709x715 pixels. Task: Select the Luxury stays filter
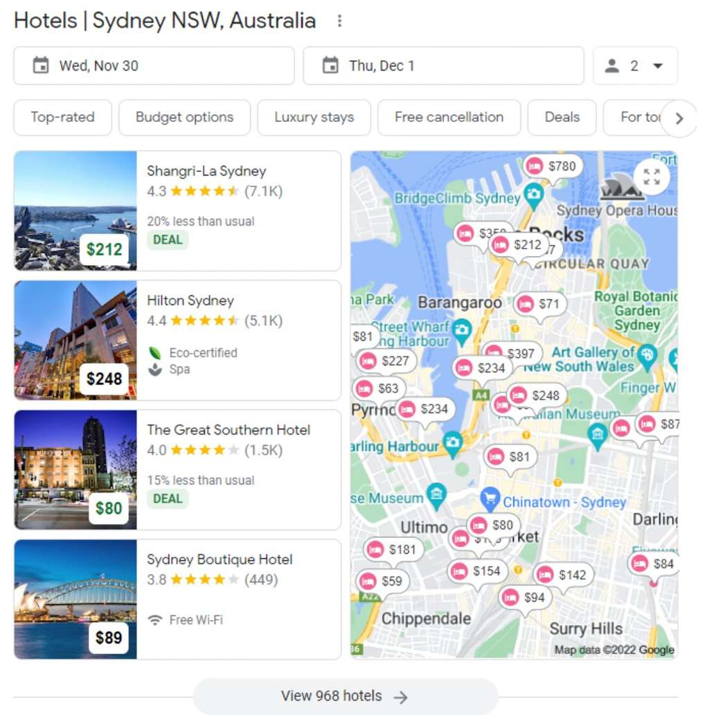(314, 118)
